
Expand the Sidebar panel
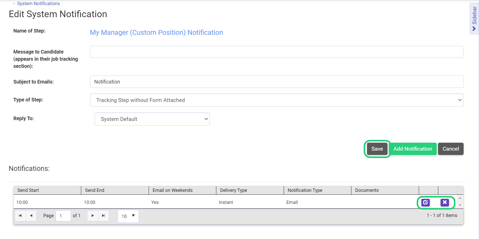pos(474,18)
